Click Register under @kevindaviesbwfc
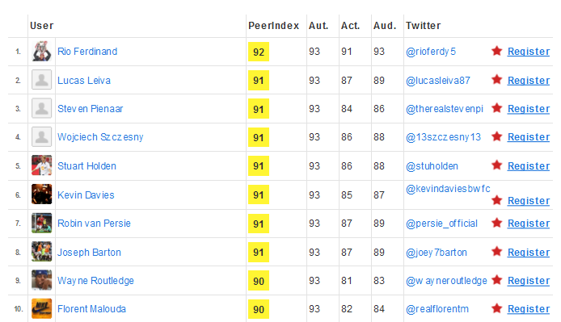The image size is (561, 322). (x=529, y=201)
